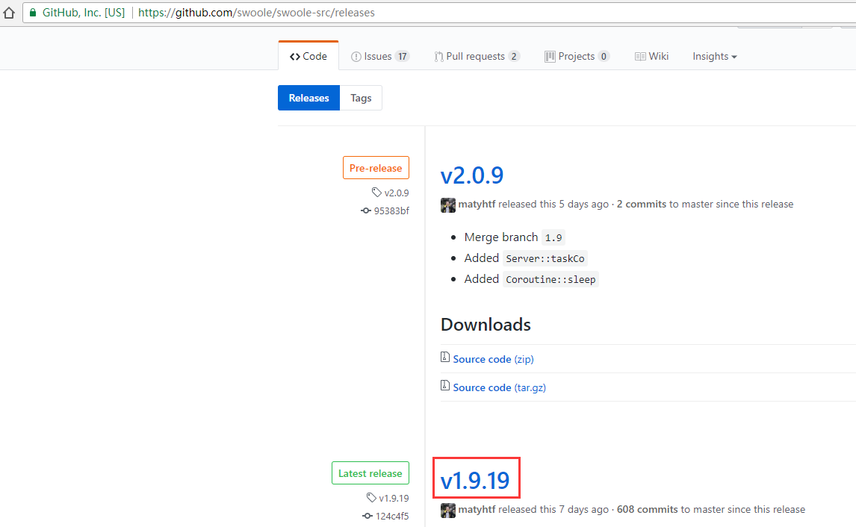The height and width of the screenshot is (527, 856).
Task: Open the v1.9.19 release title
Action: [475, 480]
